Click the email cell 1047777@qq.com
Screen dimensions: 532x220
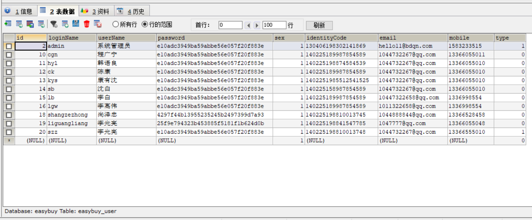413,123
